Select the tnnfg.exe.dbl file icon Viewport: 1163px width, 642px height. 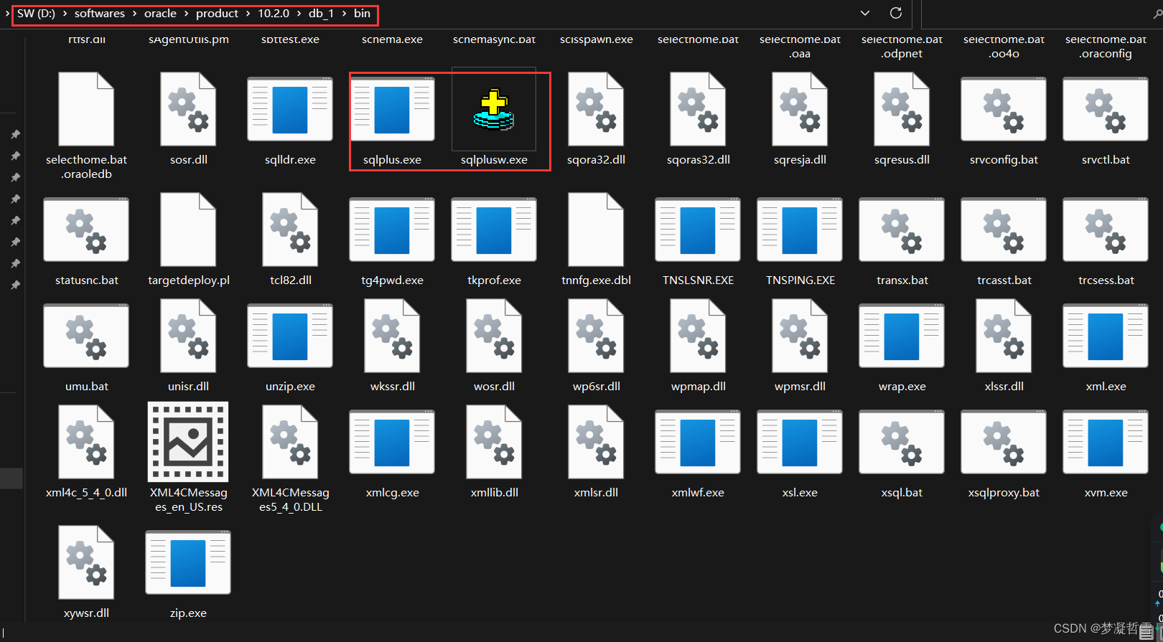[x=596, y=230]
